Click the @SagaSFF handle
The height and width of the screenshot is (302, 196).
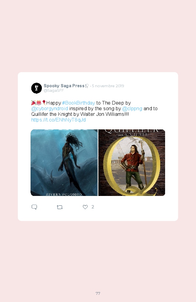54,91
